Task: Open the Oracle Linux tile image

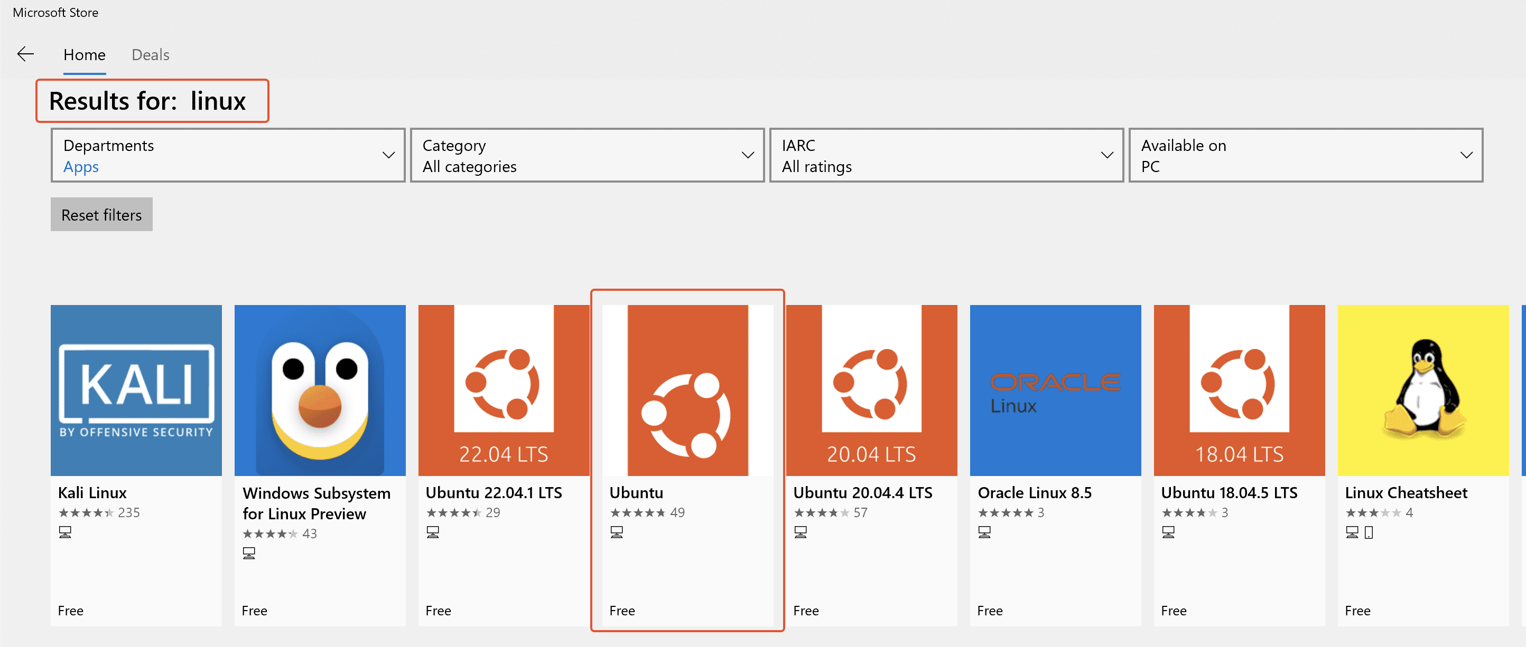Action: 1055,391
